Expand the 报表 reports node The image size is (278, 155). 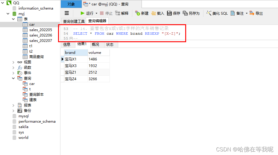click(13, 105)
